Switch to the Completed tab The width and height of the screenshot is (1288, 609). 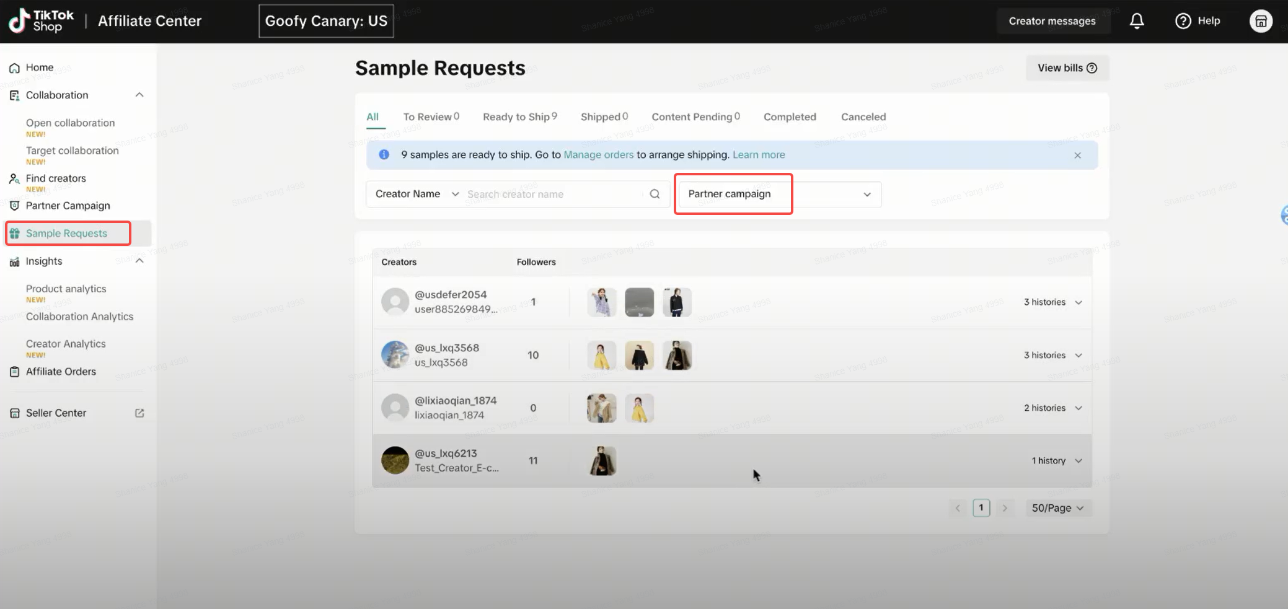(790, 117)
